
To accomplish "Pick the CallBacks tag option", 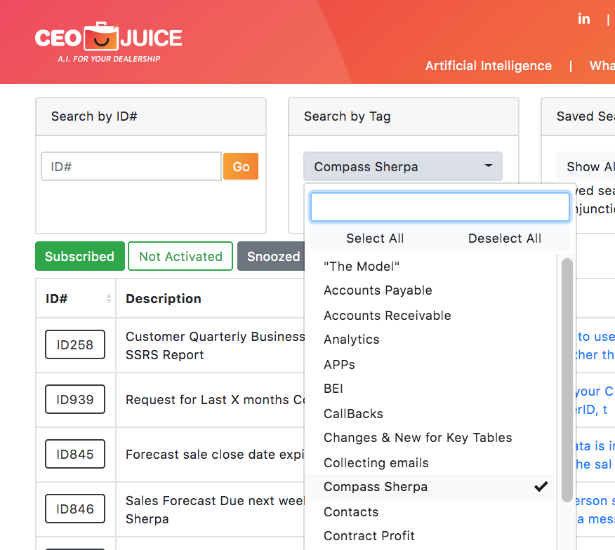I will point(430,414).
